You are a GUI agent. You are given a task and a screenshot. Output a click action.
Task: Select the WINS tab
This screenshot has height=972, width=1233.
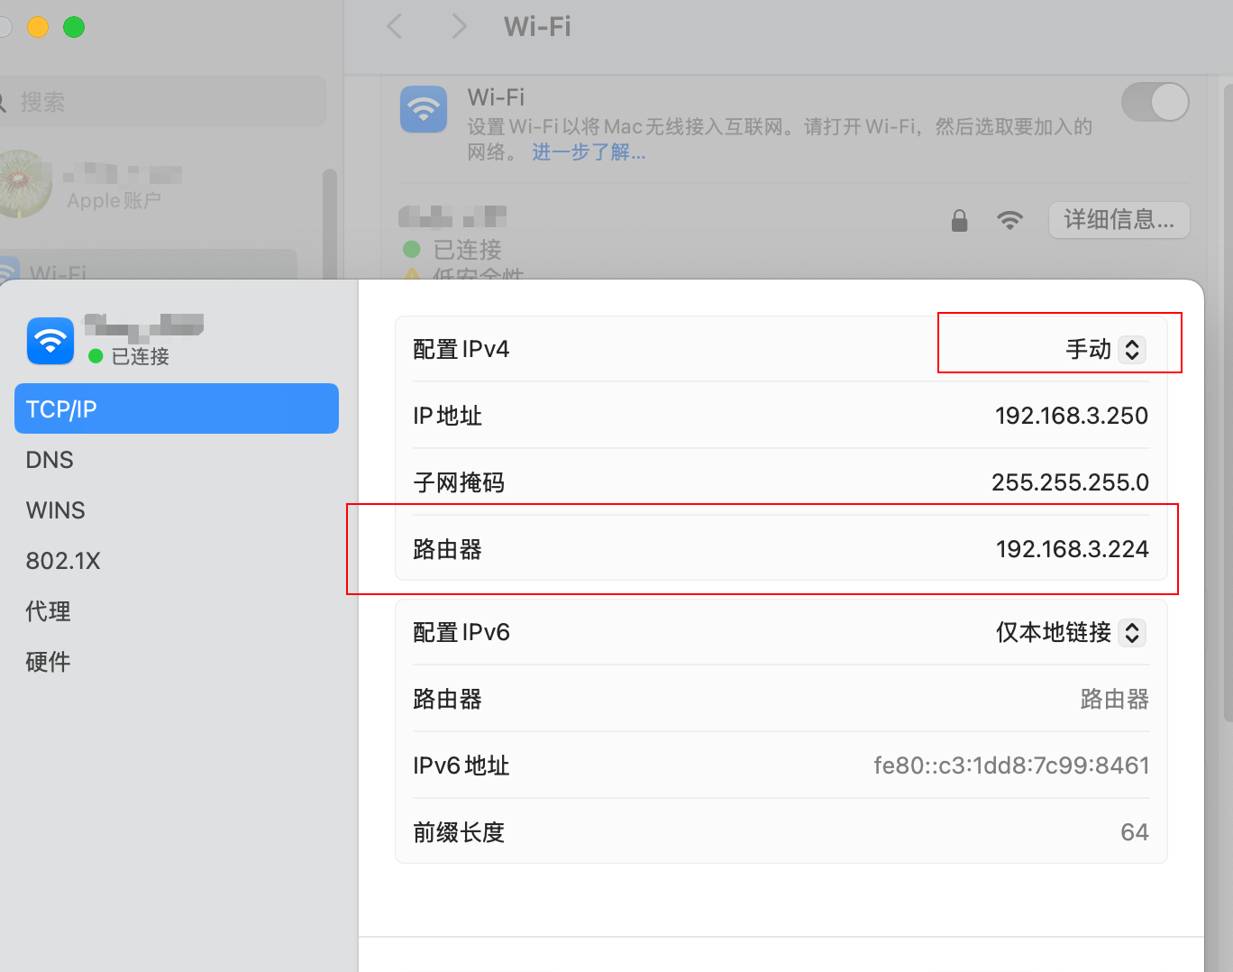coord(55,510)
